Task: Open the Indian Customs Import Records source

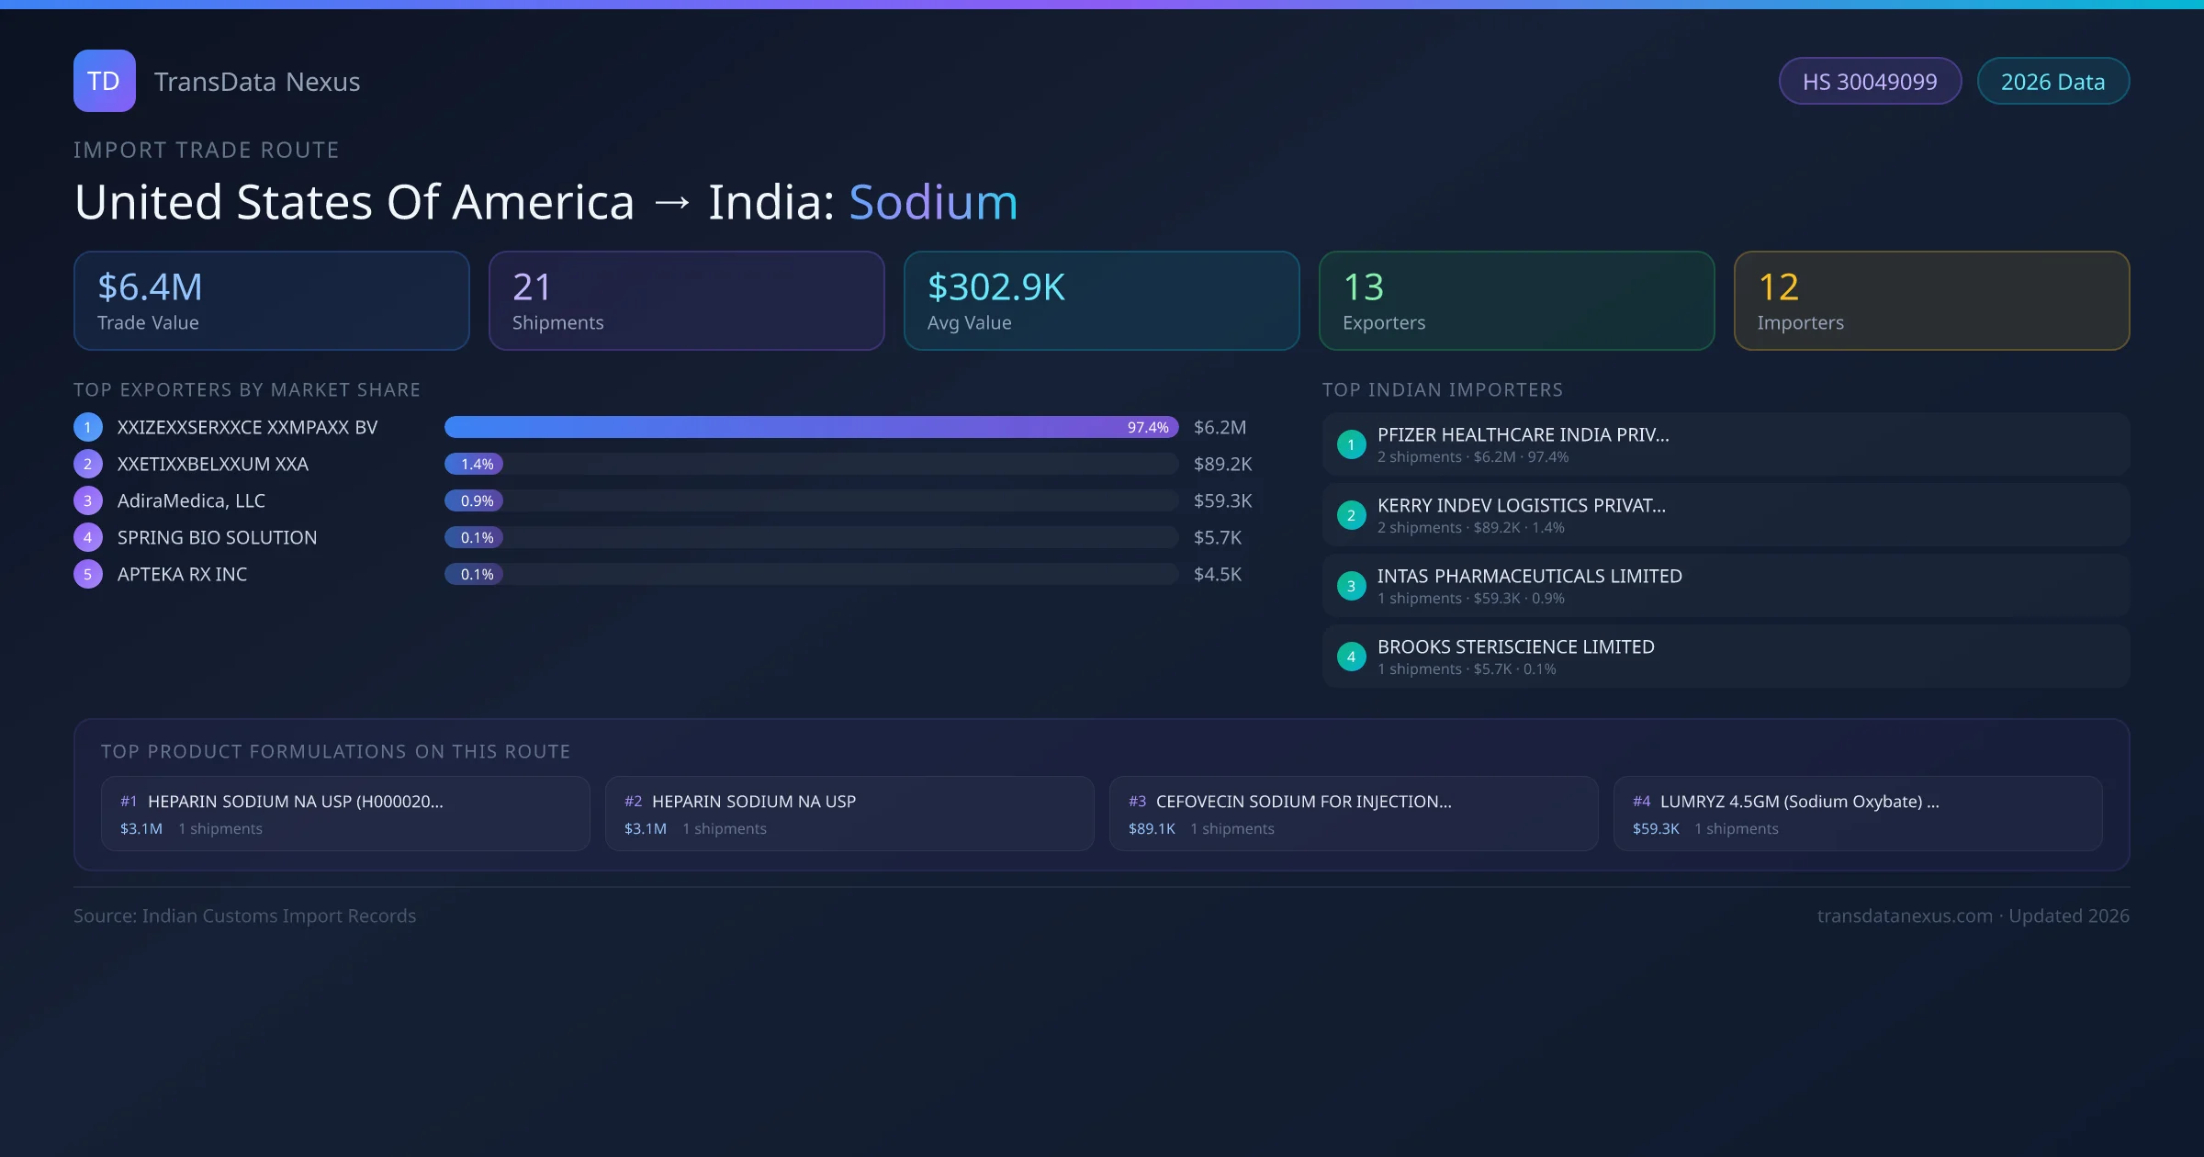Action: (244, 915)
